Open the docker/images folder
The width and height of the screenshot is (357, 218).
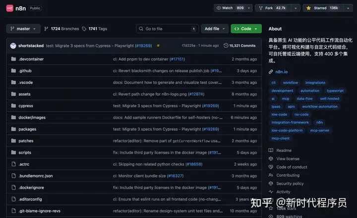tap(32, 117)
